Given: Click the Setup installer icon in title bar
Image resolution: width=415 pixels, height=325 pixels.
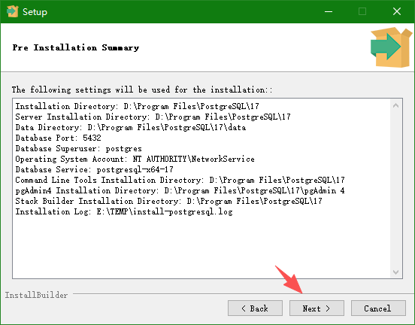Looking at the screenshot, I should 13,11.
